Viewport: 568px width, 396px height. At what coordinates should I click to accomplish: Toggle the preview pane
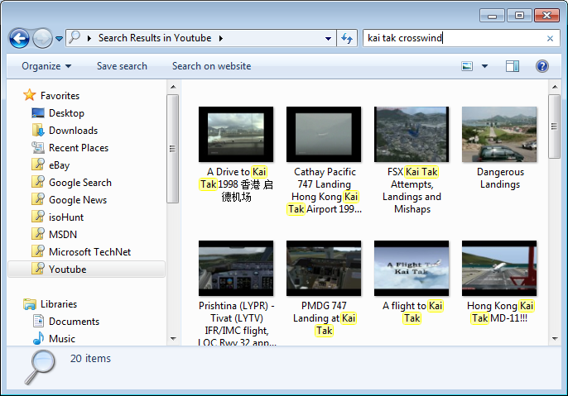click(513, 66)
